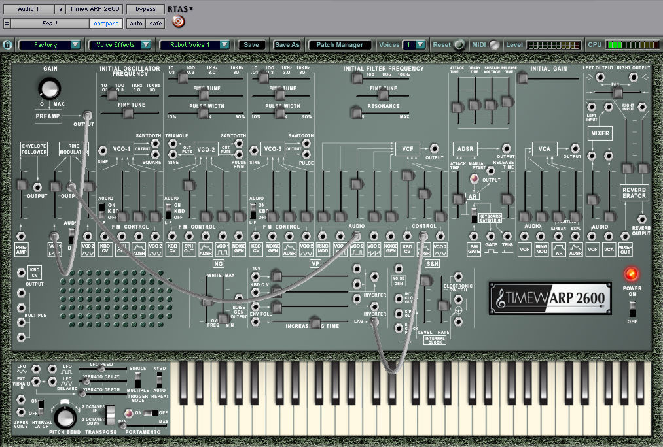
Task: Open the Factory bank dropdown
Action: click(x=50, y=44)
